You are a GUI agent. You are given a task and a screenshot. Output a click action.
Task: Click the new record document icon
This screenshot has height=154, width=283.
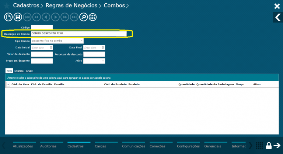[x=8, y=17]
